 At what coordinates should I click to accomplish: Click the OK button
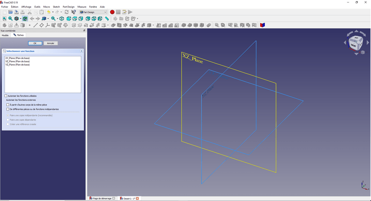(35, 43)
